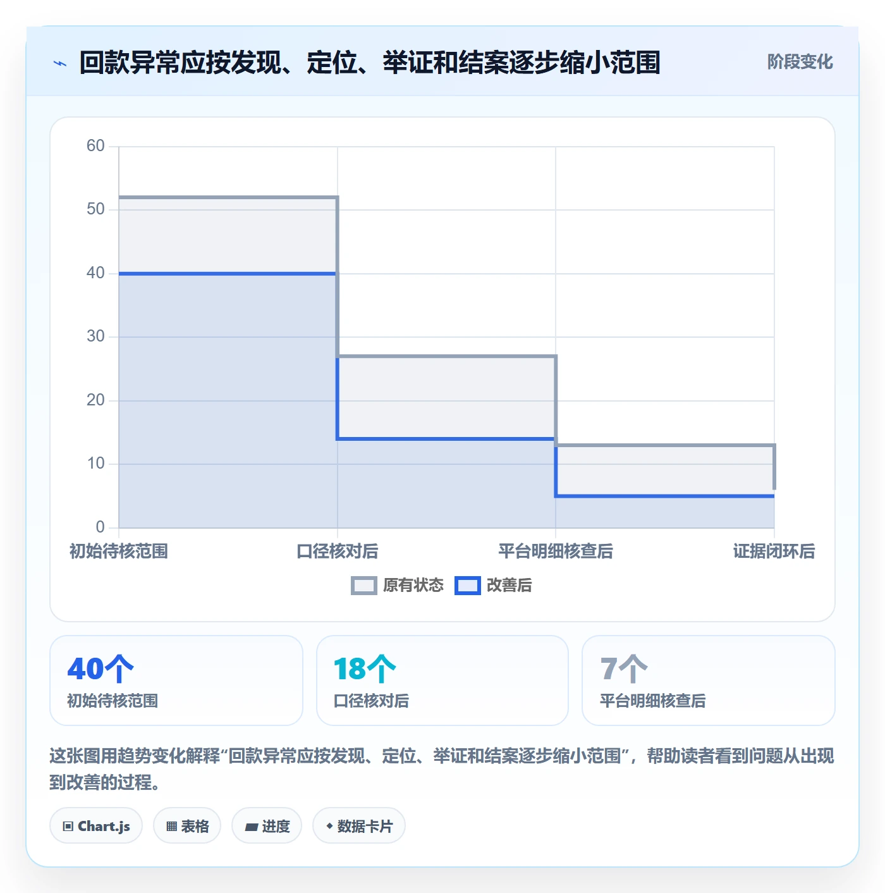The height and width of the screenshot is (893, 885).
Task: Click the 18个 value card
Action: [442, 681]
